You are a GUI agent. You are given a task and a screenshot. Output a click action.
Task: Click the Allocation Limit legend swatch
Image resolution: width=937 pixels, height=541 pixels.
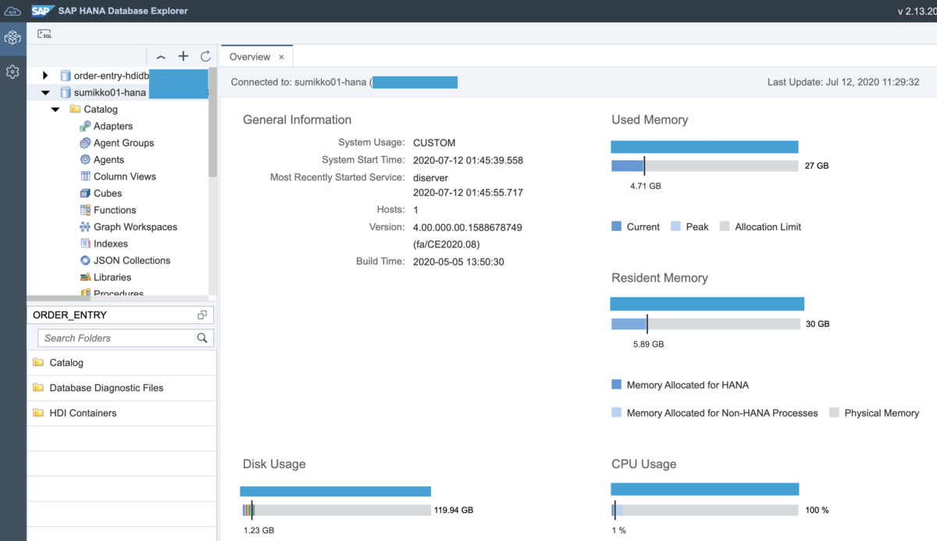(x=725, y=226)
